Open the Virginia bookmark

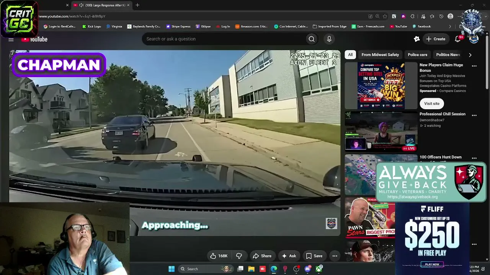tap(114, 27)
